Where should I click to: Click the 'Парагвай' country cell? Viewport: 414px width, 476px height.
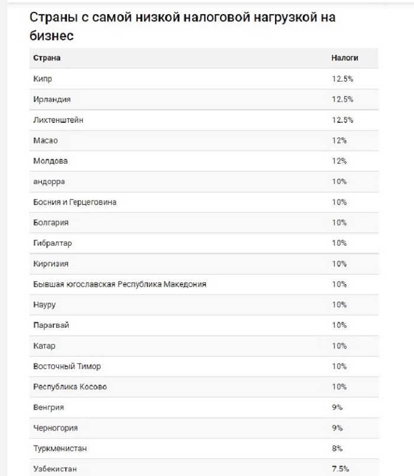pyautogui.click(x=51, y=325)
